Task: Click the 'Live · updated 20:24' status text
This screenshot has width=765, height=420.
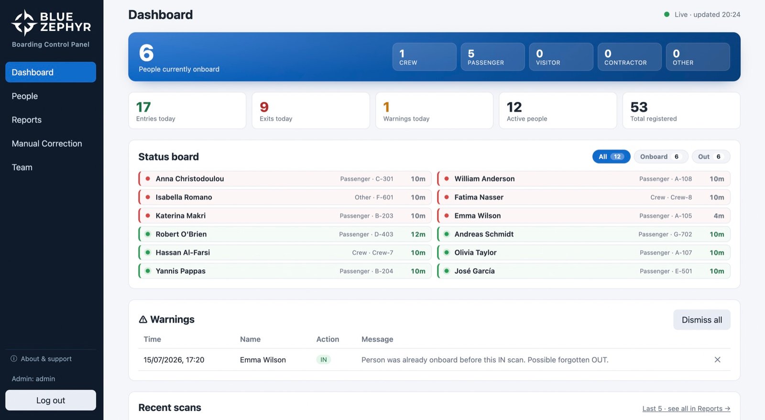Action: [x=707, y=14]
